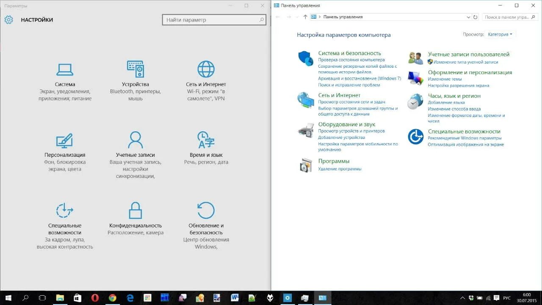The width and height of the screenshot is (542, 305).
Task: Launch Opera from the taskbar
Action: [x=95, y=298]
